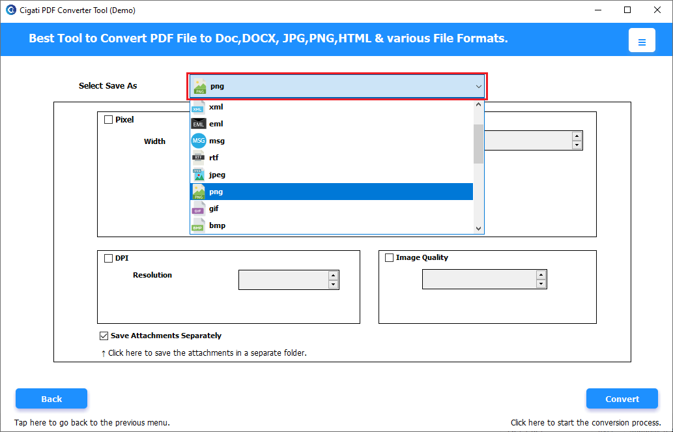Click the round MSG icon
The image size is (673, 432).
click(x=198, y=141)
